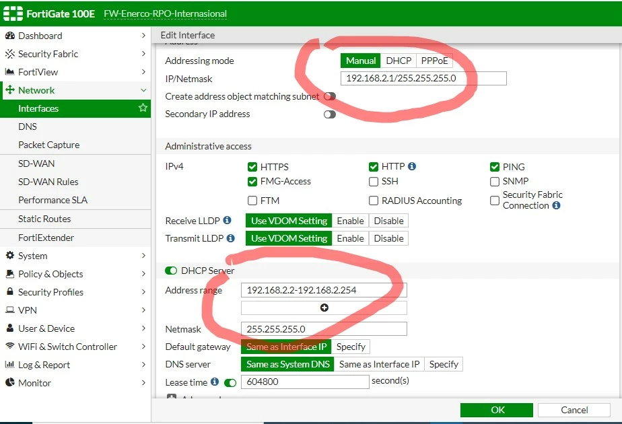Image resolution: width=622 pixels, height=424 pixels.
Task: Enable the Security Fabric Connection checkbox
Action: click(494, 201)
